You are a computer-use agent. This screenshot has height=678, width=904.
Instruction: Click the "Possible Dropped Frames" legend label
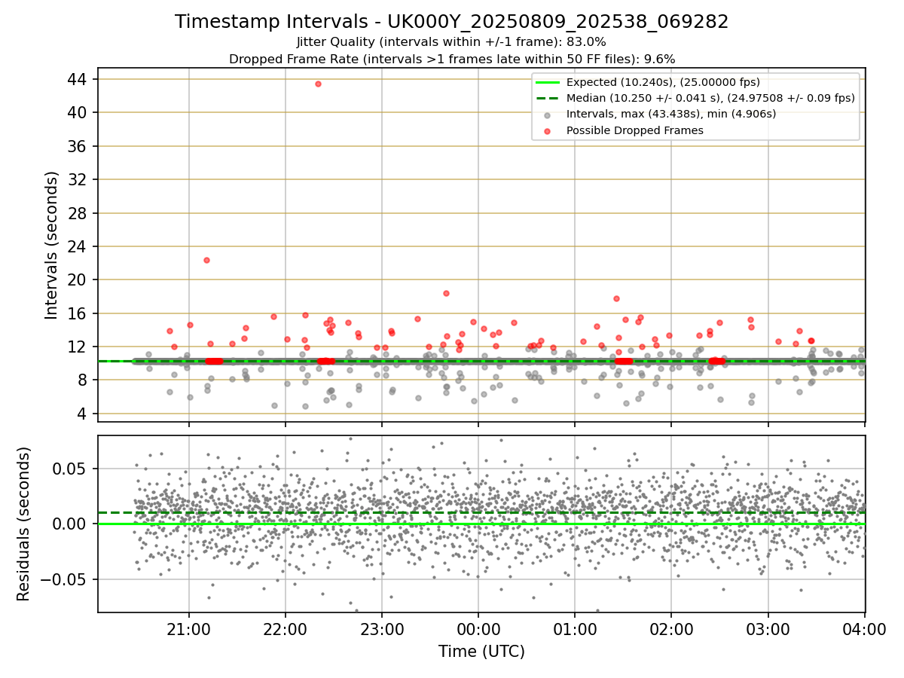pos(635,130)
